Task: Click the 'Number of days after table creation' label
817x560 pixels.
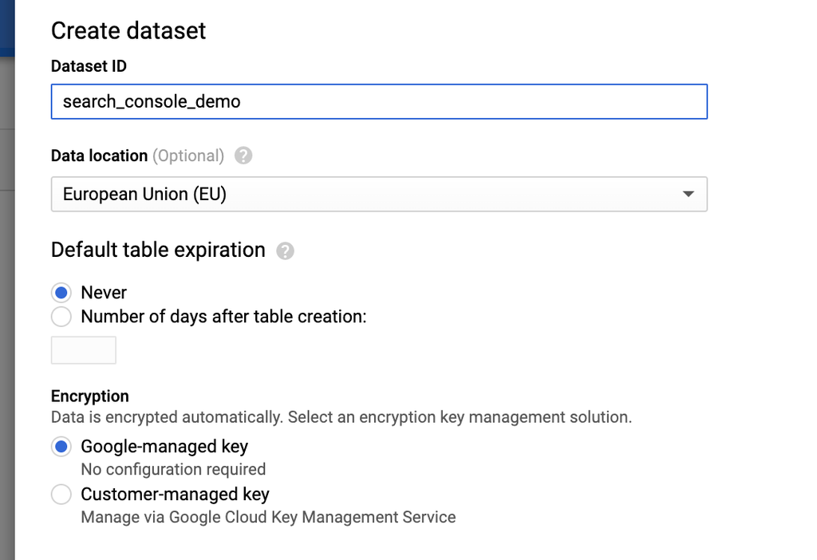Action: pos(223,317)
